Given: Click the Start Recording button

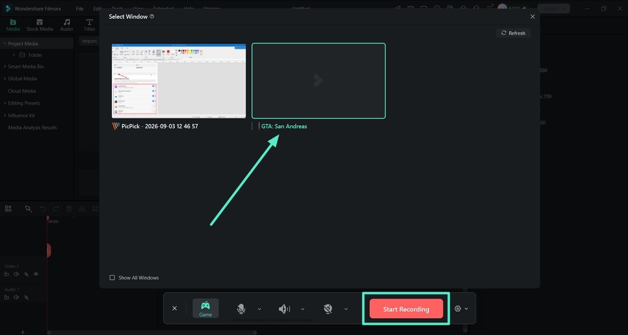Looking at the screenshot, I should [x=406, y=309].
